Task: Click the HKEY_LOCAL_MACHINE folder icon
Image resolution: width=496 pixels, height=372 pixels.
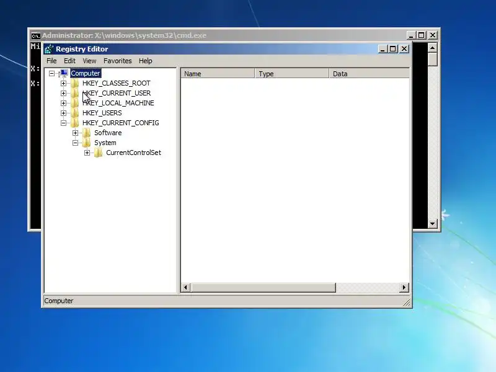Action: 75,103
